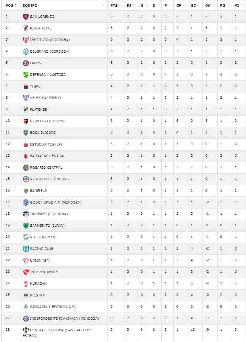Click the Boca Juniors club crest

tap(26, 133)
